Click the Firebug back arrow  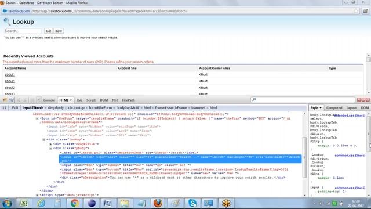click(x=19, y=100)
